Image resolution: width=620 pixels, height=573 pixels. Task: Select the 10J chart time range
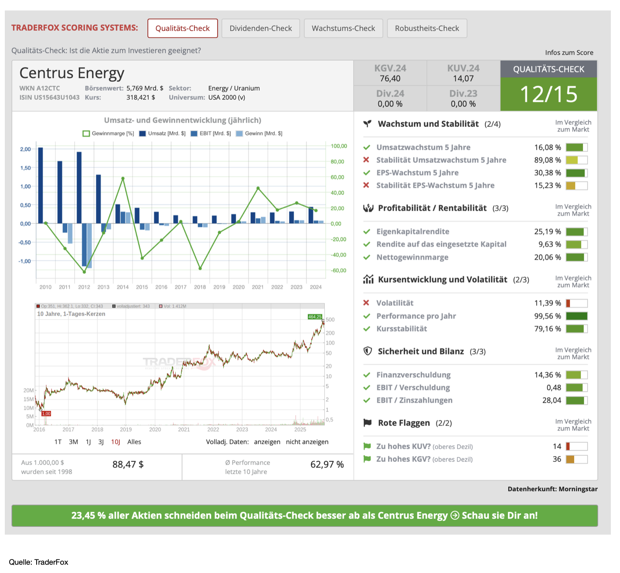point(116,442)
